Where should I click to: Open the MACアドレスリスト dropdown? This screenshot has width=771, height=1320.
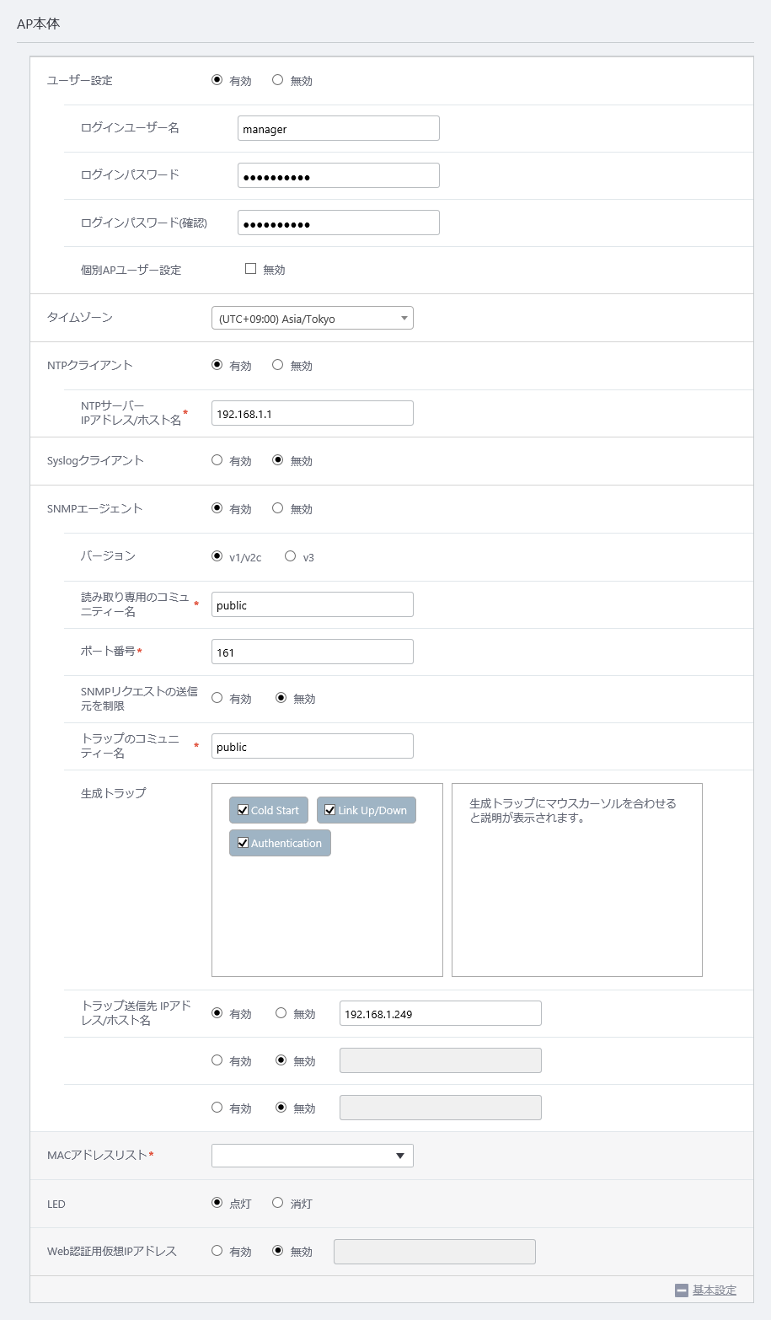point(312,1156)
